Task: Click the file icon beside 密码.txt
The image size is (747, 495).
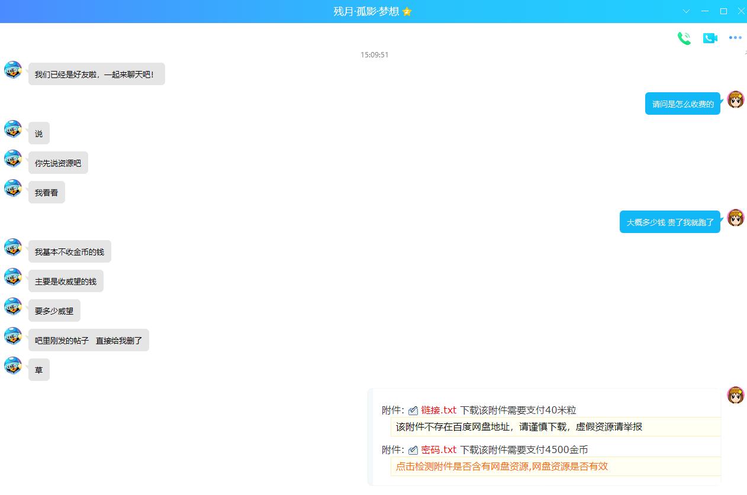Action: [413, 450]
